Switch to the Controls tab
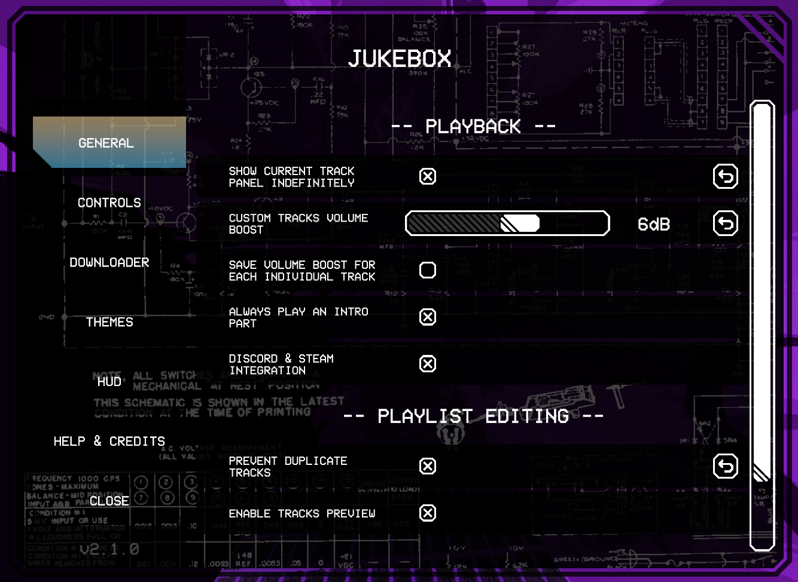The width and height of the screenshot is (798, 582). coord(109,202)
